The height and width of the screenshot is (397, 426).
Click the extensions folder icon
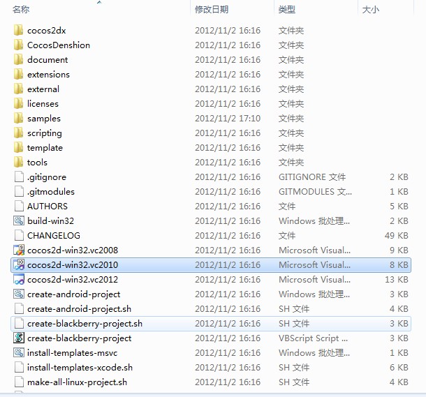coord(18,74)
